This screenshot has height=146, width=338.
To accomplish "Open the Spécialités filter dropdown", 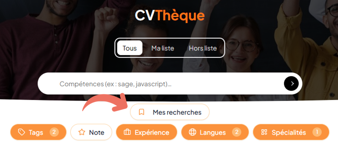I will (x=291, y=132).
